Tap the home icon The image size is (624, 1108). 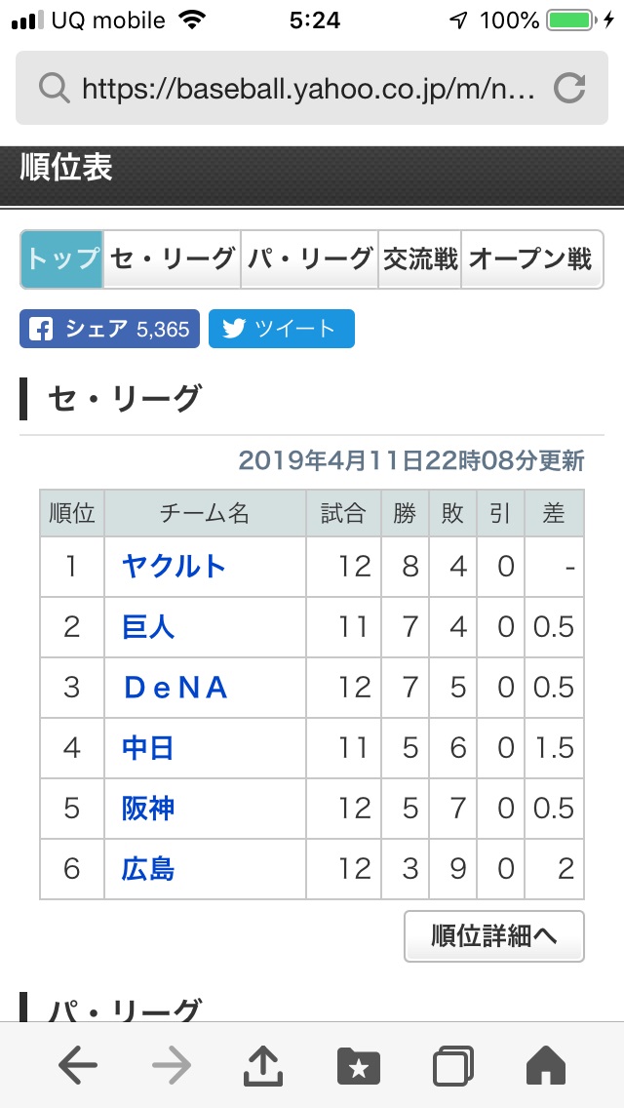coord(546,1066)
